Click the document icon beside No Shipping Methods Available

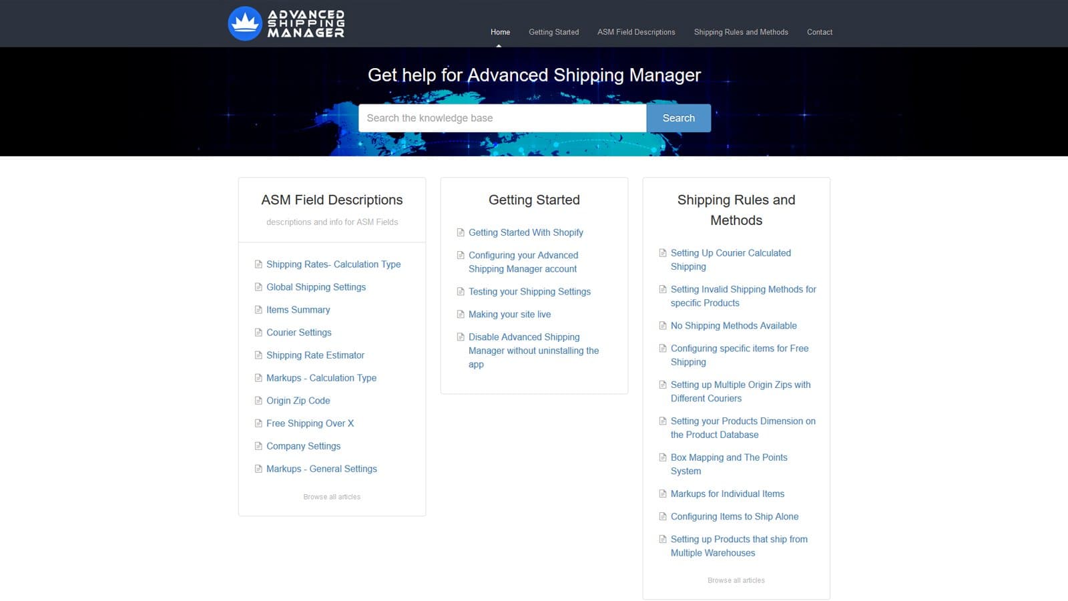(x=663, y=326)
